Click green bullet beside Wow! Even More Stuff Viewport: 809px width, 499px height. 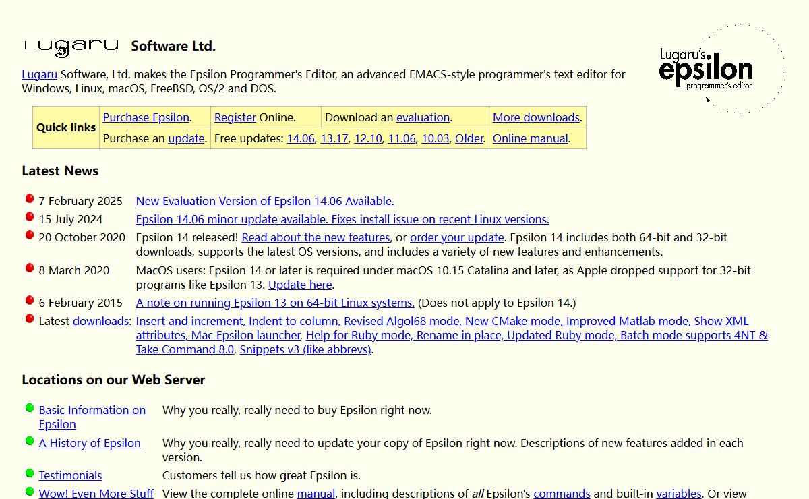click(x=30, y=491)
